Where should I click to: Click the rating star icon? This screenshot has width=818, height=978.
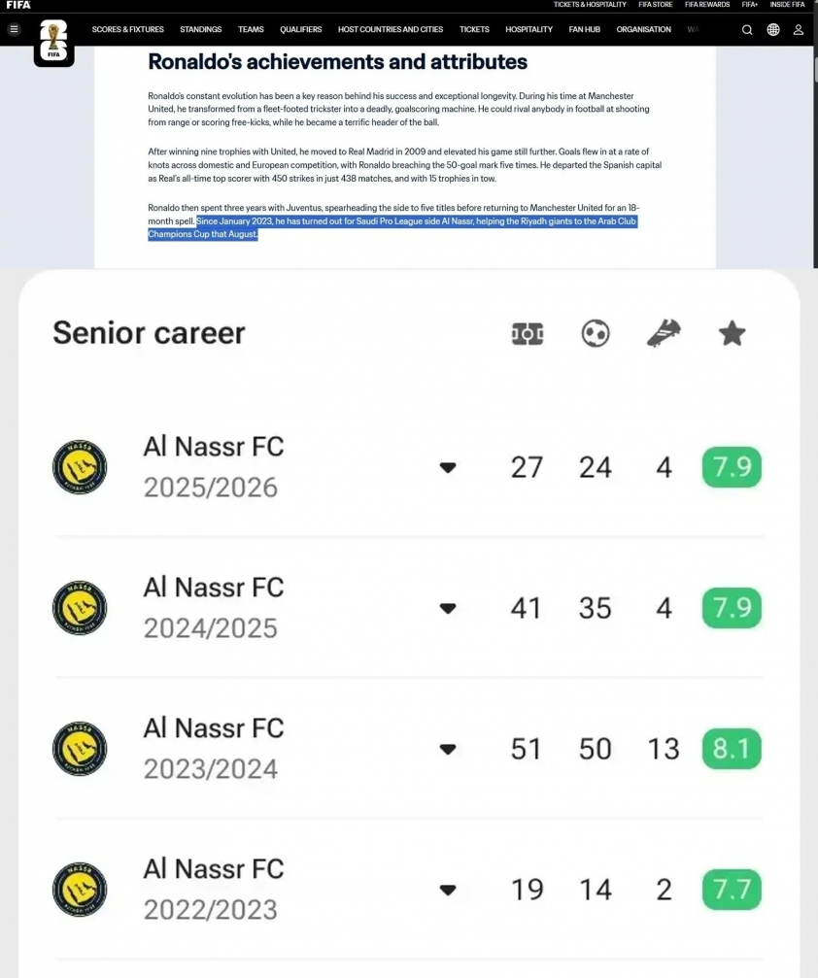(732, 334)
